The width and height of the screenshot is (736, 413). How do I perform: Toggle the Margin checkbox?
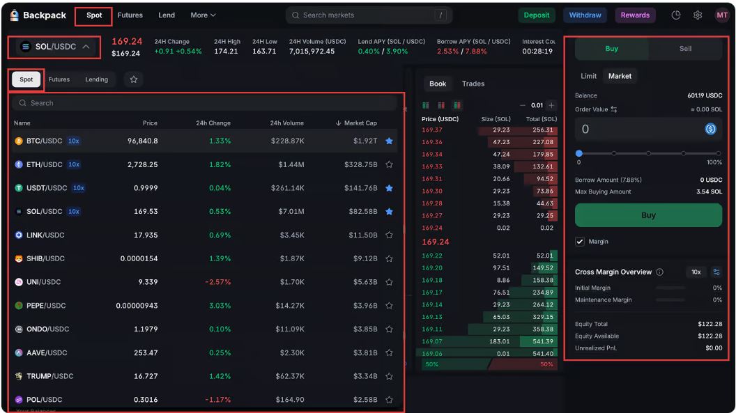580,242
